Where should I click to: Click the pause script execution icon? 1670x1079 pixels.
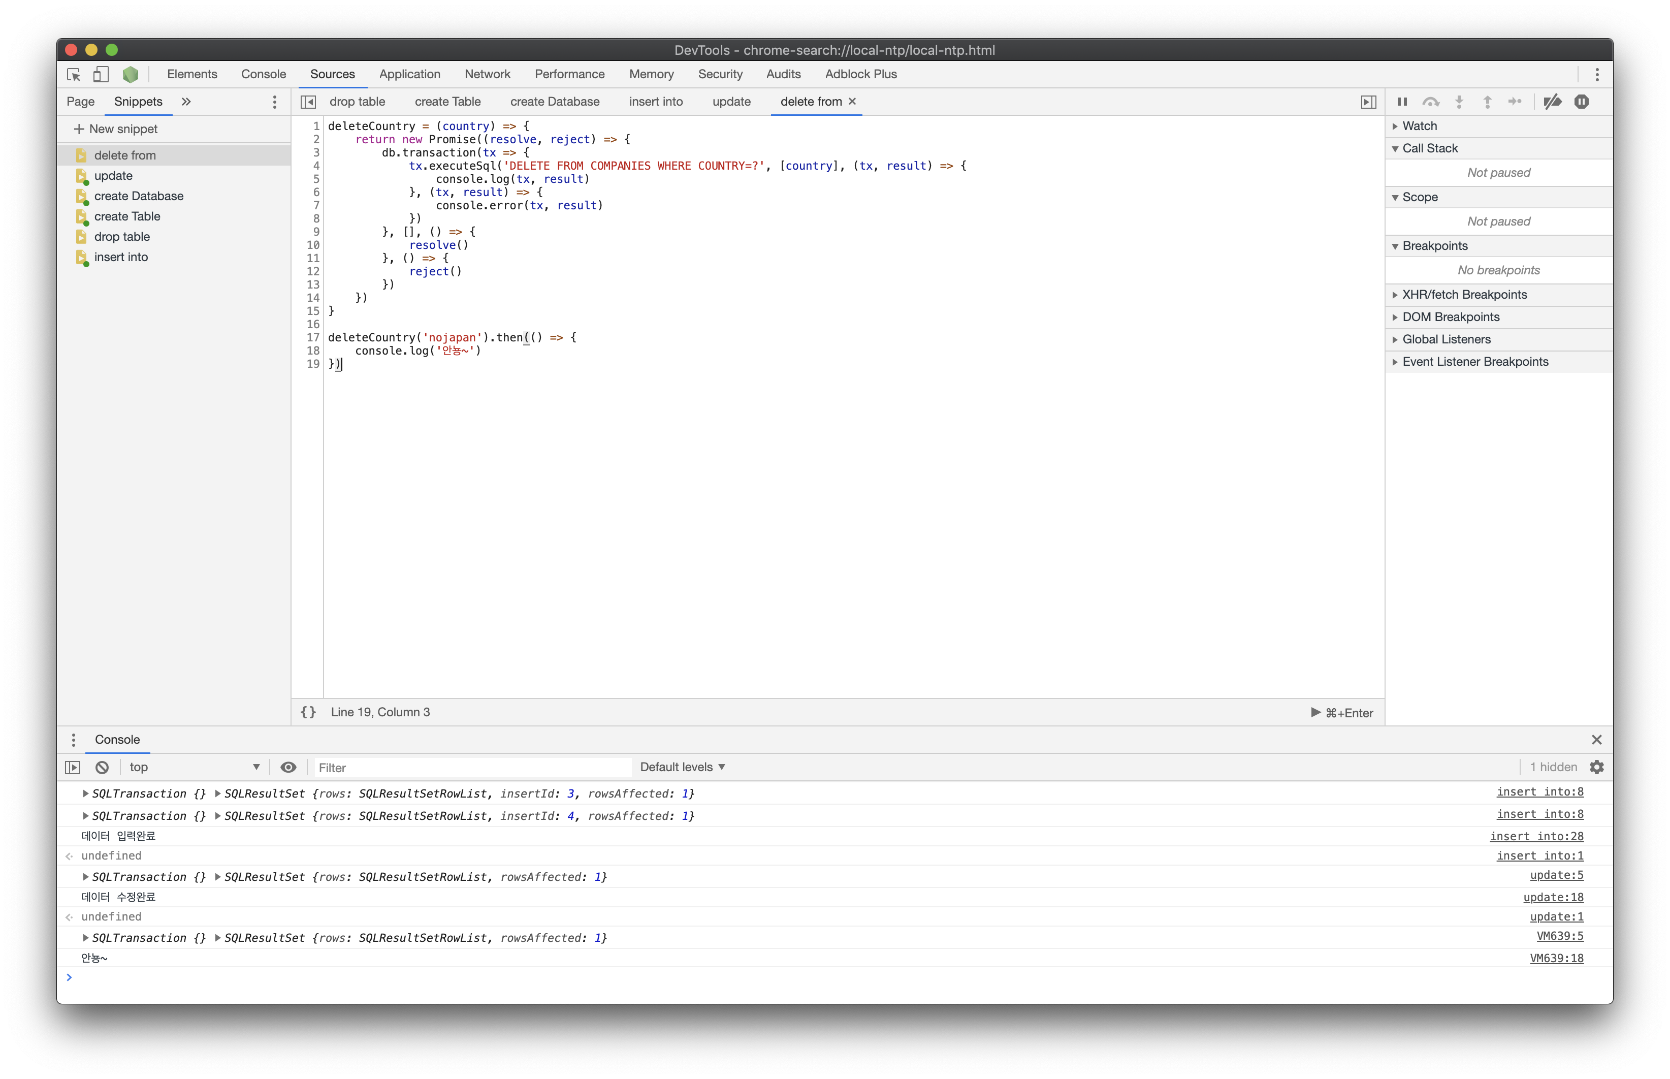tap(1402, 102)
